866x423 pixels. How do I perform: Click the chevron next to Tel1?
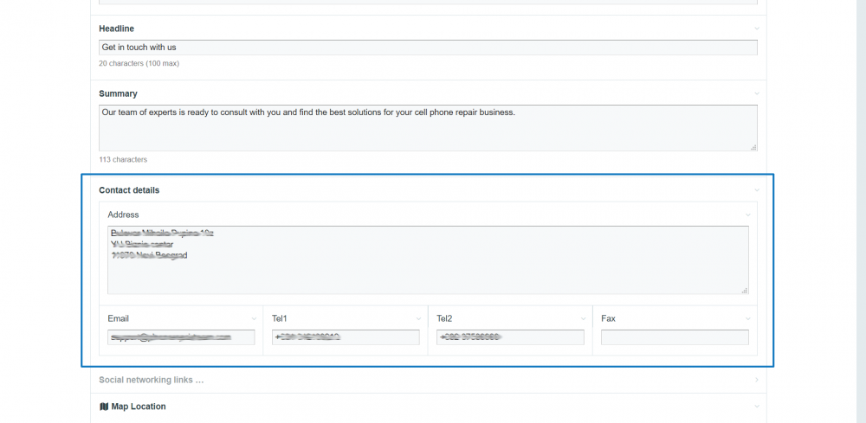tap(418, 318)
